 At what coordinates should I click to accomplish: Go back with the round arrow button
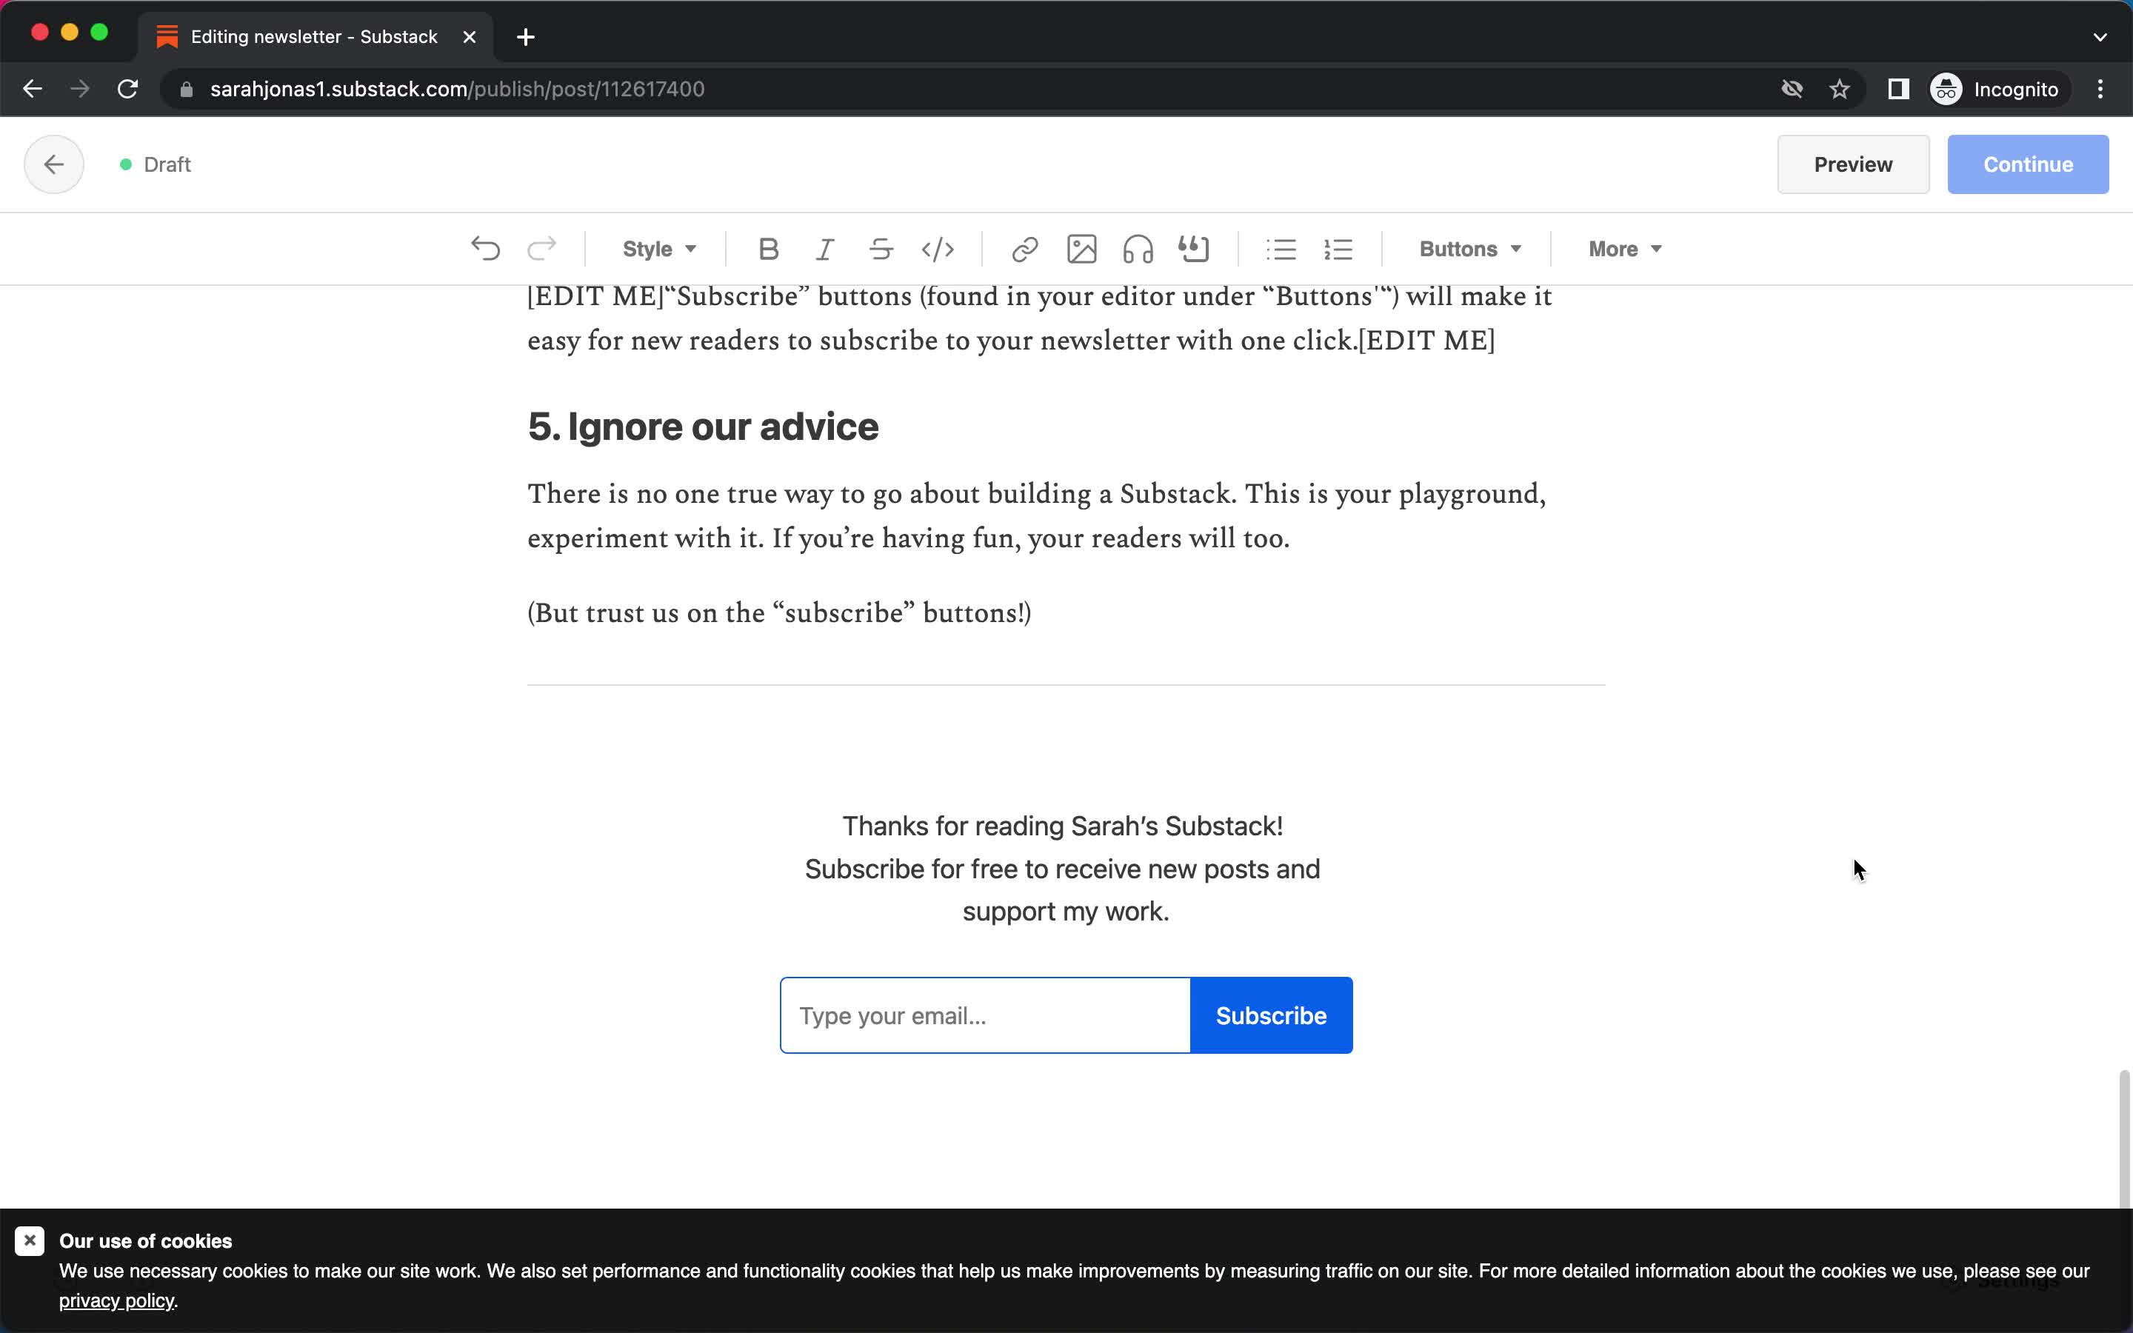point(54,165)
